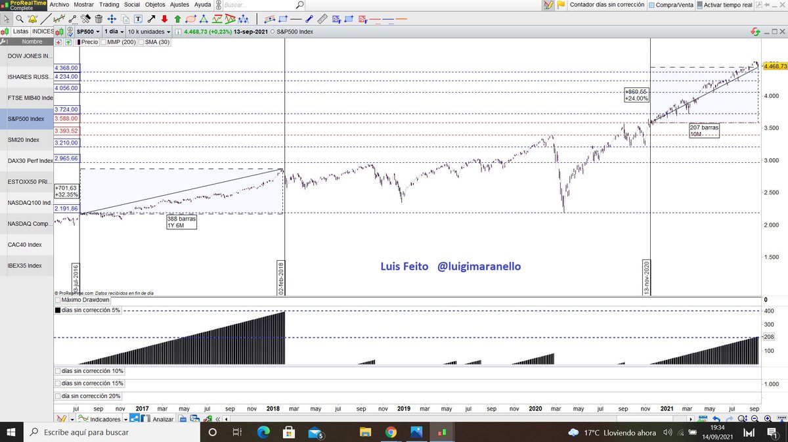This screenshot has width=788, height=442.
Task: Toggle días sin corrección 5% checkbox
Action: [x=58, y=310]
